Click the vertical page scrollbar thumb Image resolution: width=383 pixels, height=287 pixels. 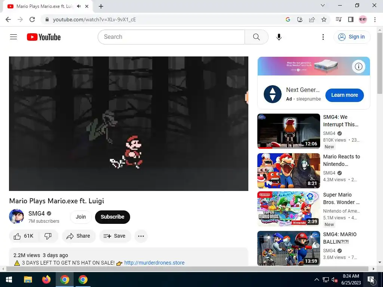click(x=380, y=63)
